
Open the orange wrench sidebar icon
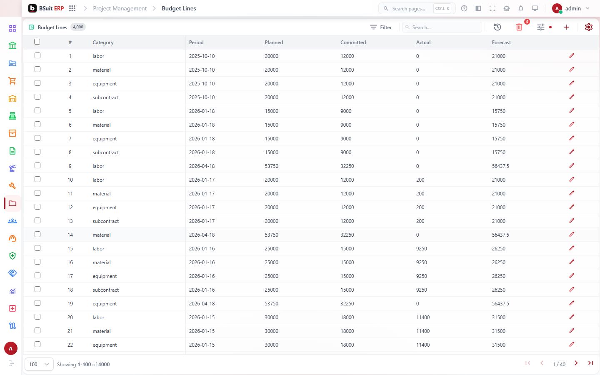click(12, 186)
